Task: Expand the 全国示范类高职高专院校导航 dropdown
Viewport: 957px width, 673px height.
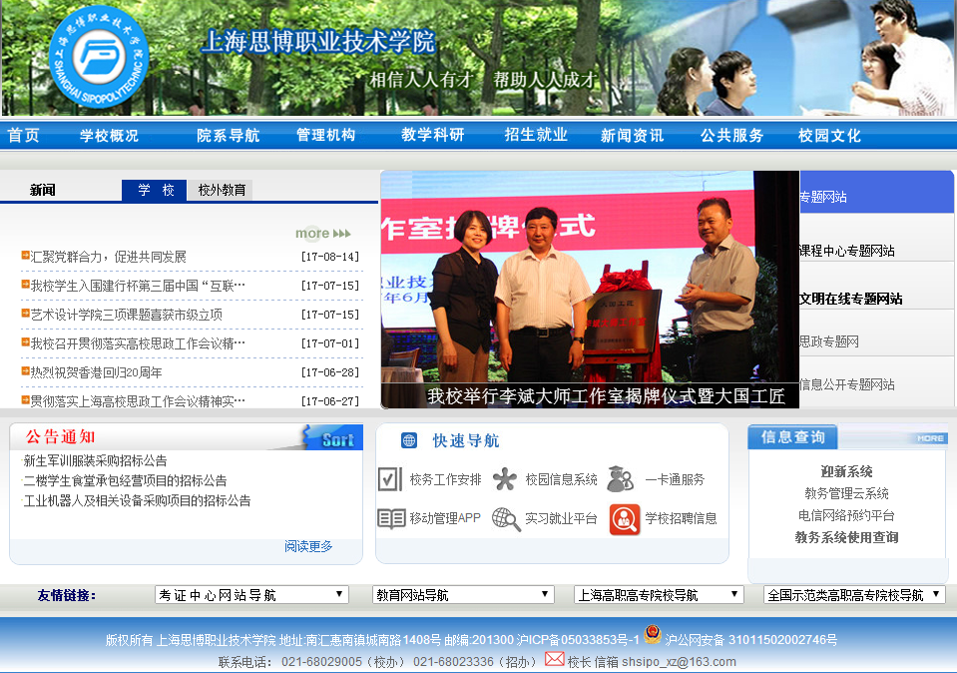Action: pyautogui.click(x=853, y=595)
